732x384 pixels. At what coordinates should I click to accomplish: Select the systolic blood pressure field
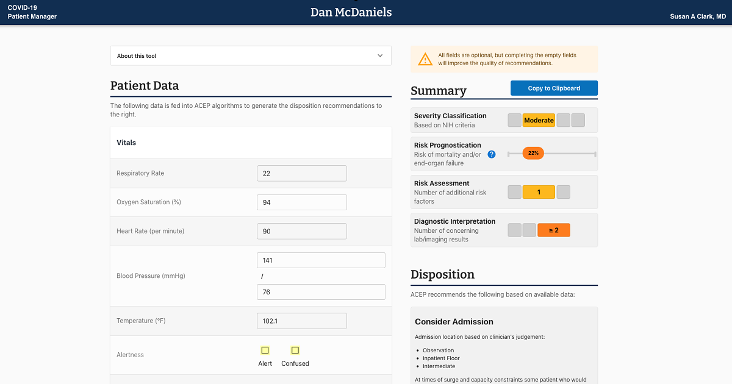320,260
